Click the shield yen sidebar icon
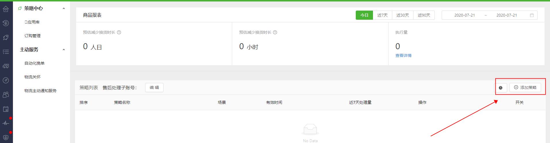This screenshot has width=550, height=143. 6,138
